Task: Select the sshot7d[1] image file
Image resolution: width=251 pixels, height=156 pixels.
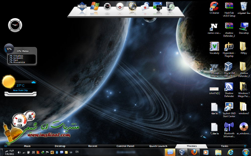Action: click(x=214, y=90)
